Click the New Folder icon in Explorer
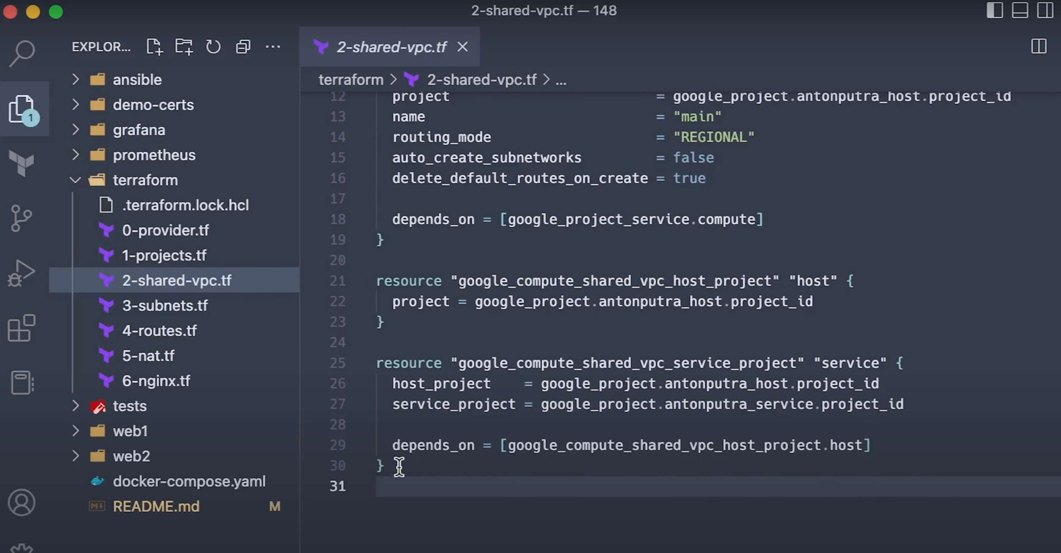This screenshot has width=1061, height=553. pyautogui.click(x=184, y=46)
